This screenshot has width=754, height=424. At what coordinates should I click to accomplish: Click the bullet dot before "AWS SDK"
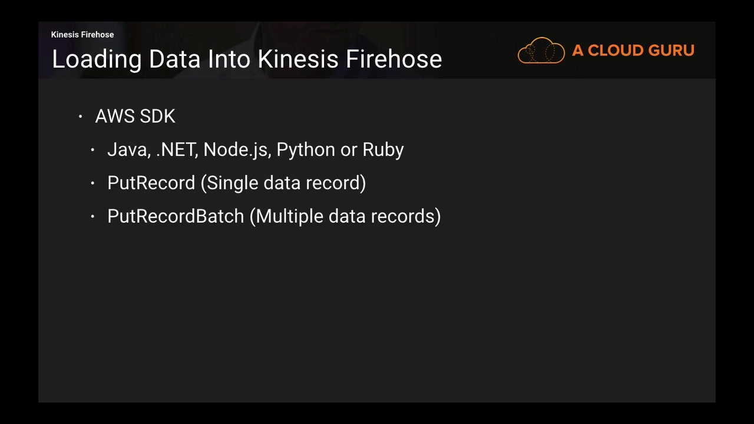coord(81,117)
